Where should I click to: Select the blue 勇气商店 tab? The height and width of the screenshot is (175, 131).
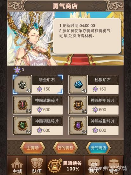[x=98, y=148]
